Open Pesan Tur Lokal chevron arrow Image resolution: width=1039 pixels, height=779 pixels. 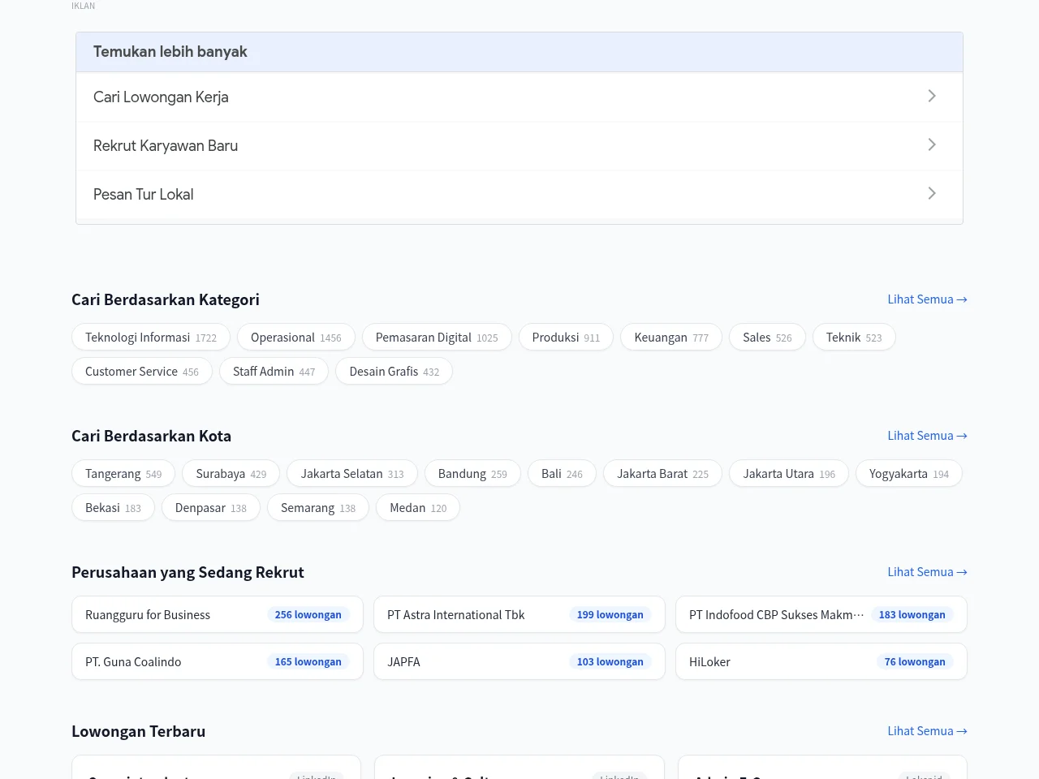tap(932, 193)
